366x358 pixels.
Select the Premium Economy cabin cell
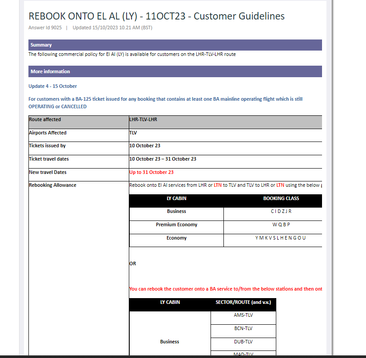tap(176, 224)
